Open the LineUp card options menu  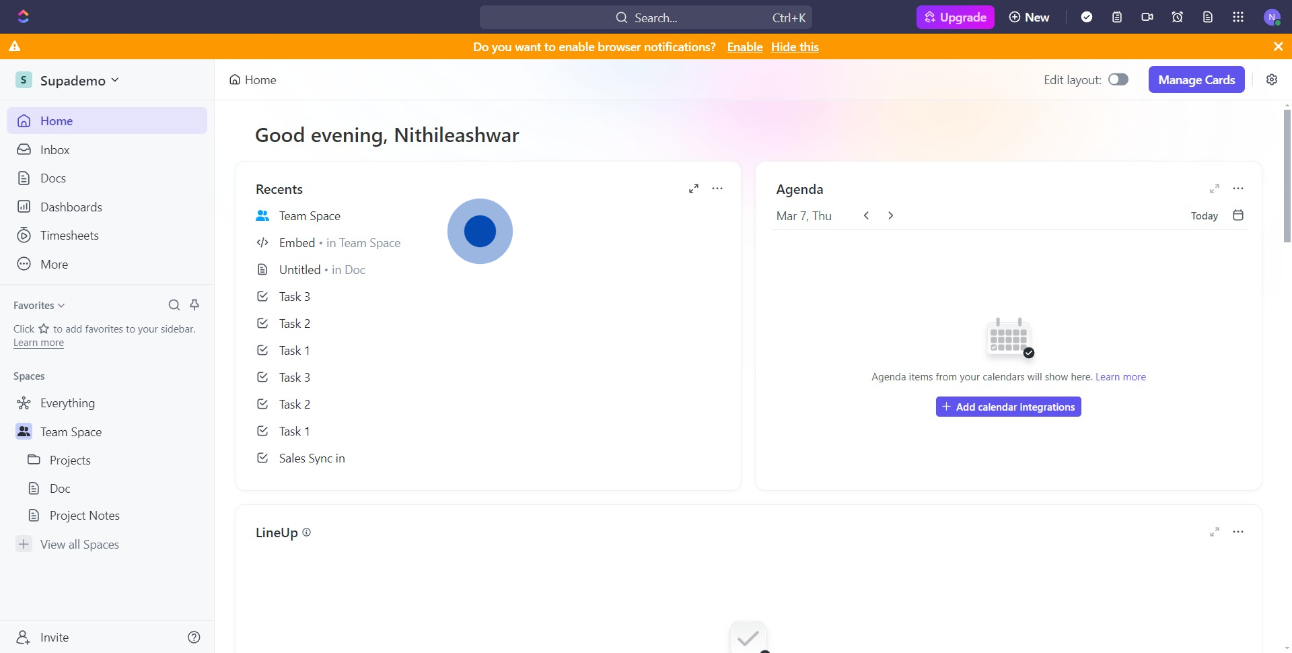tap(1238, 532)
